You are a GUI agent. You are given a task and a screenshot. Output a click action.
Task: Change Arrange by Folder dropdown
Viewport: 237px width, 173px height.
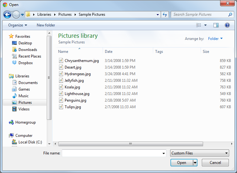(215, 39)
